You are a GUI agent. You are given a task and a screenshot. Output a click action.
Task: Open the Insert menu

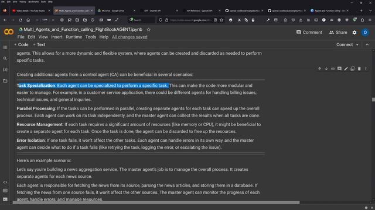[57, 37]
